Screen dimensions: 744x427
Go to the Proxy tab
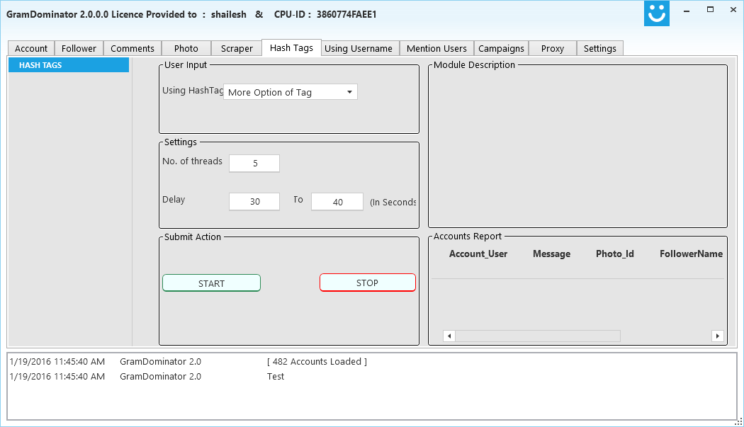click(x=552, y=48)
